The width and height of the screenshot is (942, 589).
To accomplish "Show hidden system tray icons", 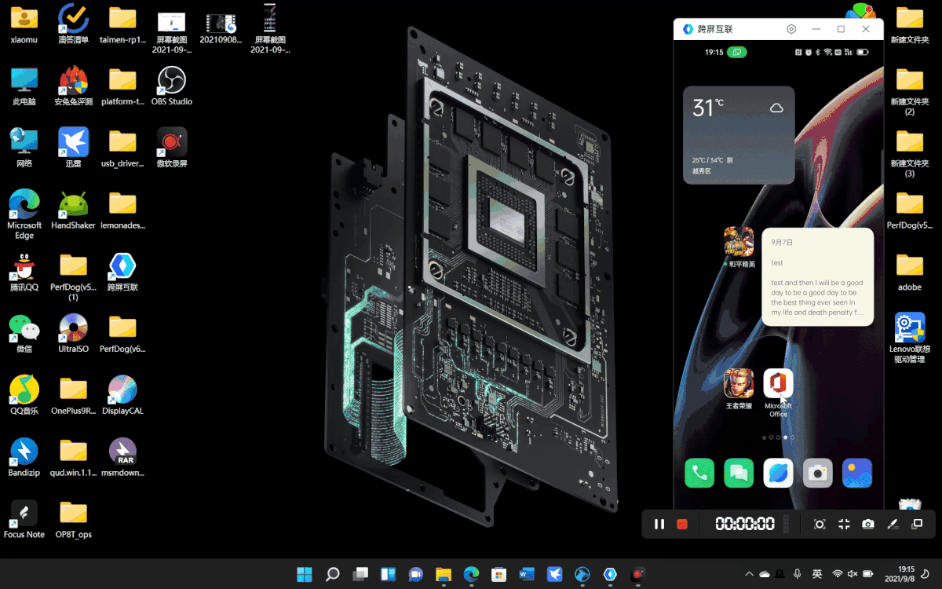I will click(749, 575).
